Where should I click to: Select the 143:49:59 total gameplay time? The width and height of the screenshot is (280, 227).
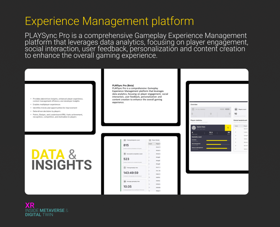click(x=131, y=173)
